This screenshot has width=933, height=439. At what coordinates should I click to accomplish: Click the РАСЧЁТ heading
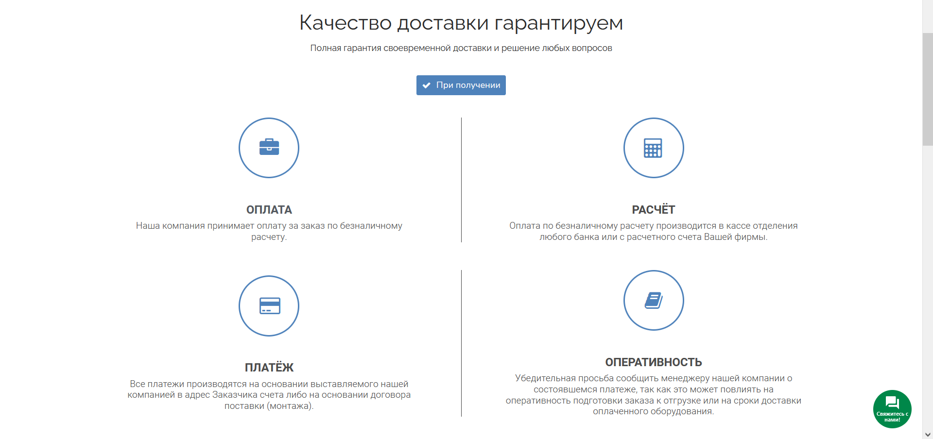coord(653,210)
